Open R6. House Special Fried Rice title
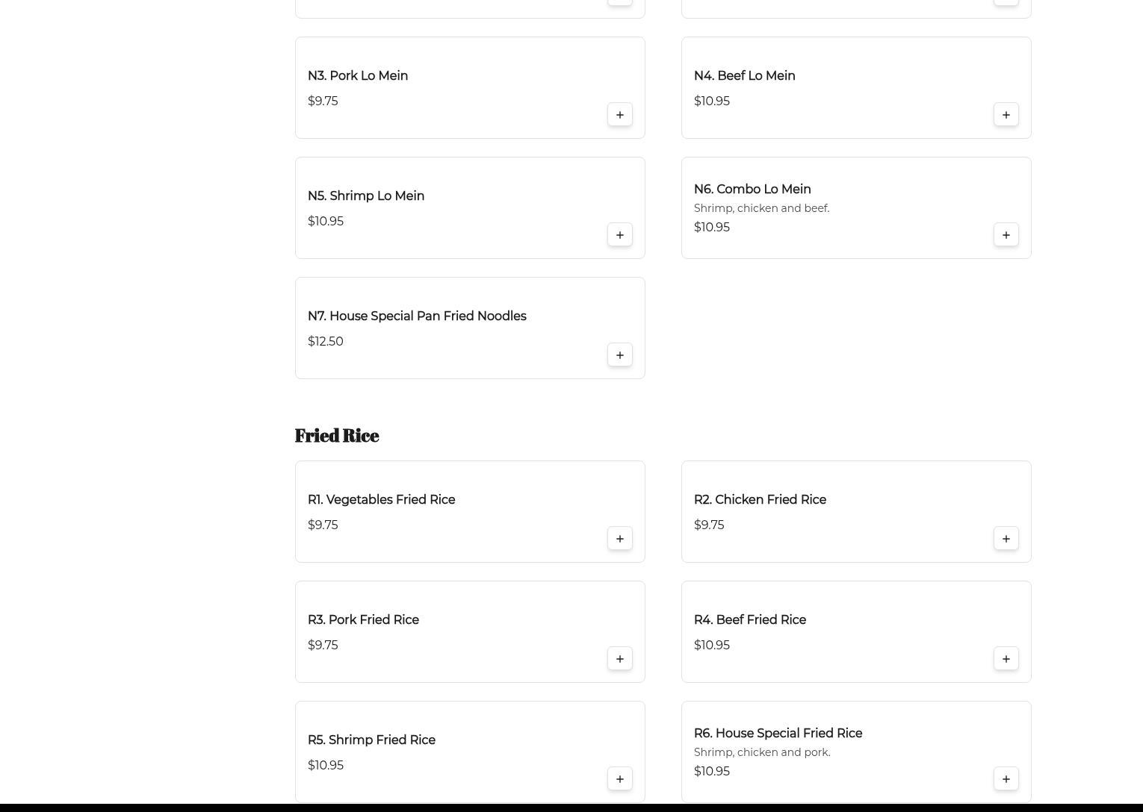The image size is (1143, 812). (x=777, y=734)
